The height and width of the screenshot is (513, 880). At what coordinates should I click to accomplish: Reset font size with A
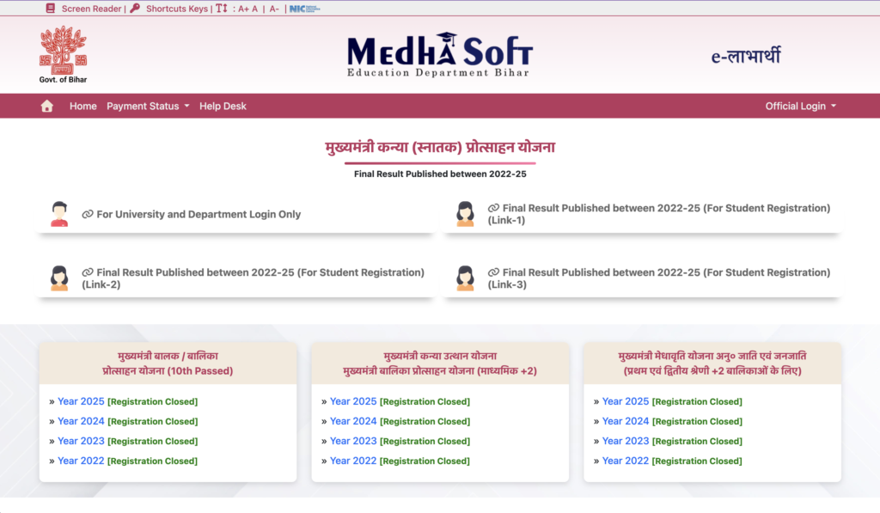(254, 9)
